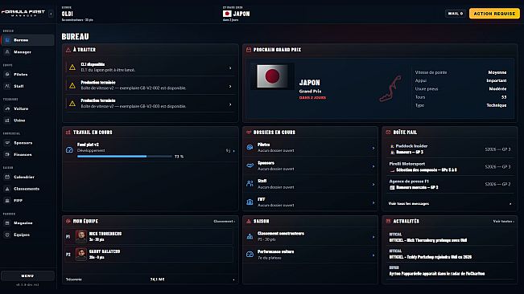The height and width of the screenshot is (294, 524).
Task: Open Paddock Insider Rumeurs GP 3 message
Action: coord(450,149)
